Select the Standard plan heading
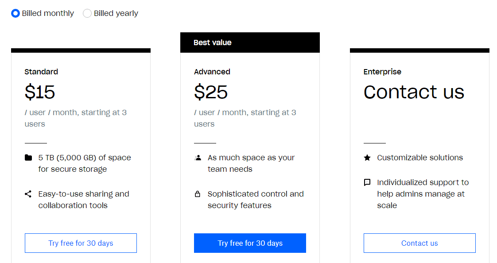 (41, 72)
